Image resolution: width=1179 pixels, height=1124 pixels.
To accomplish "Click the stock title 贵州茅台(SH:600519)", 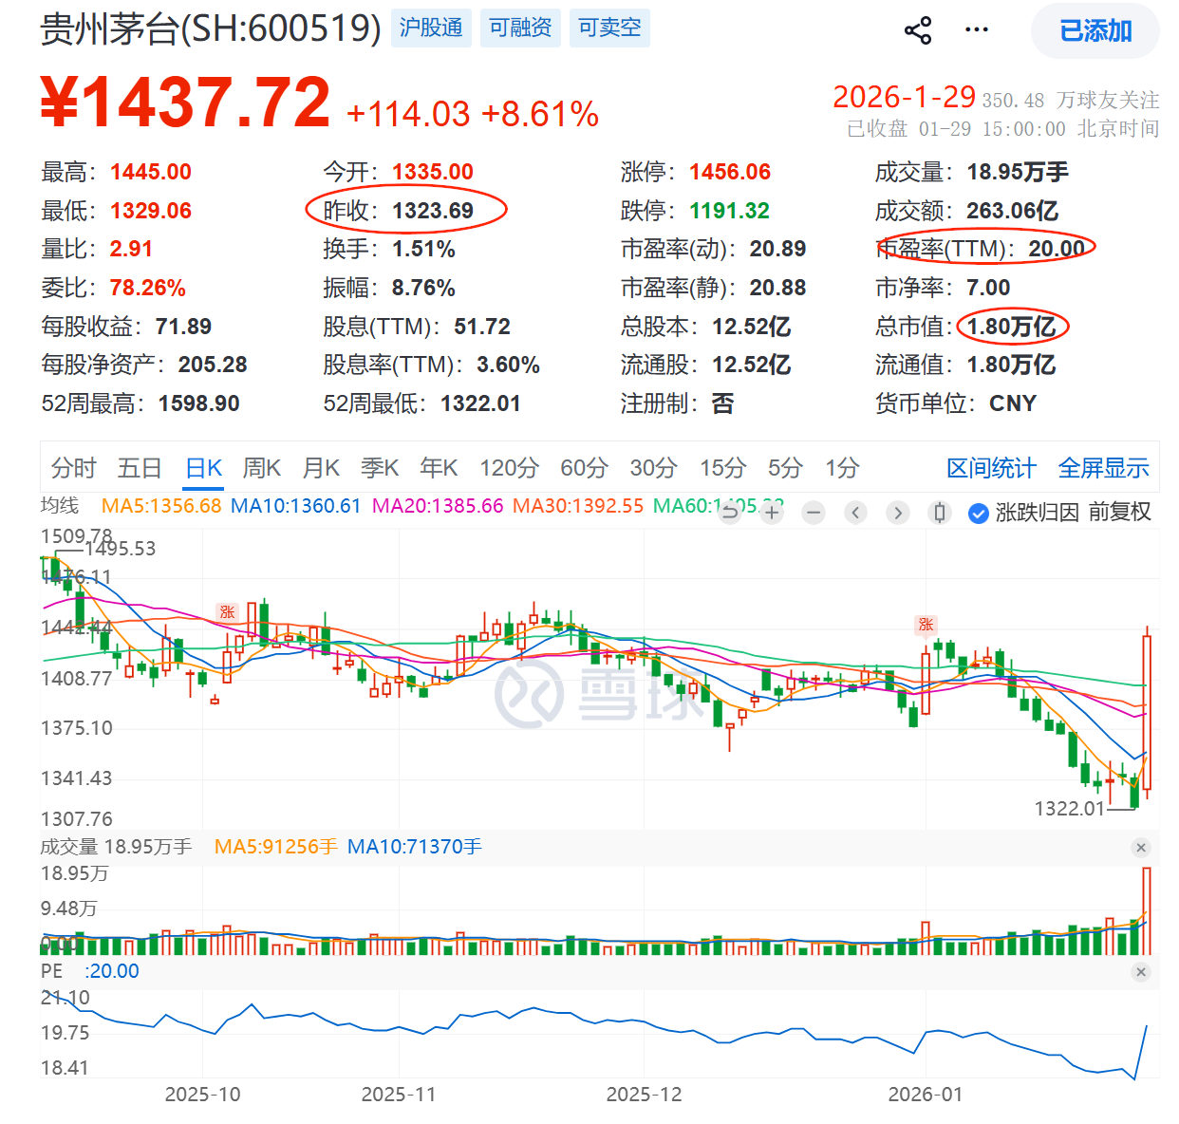I will point(211,28).
